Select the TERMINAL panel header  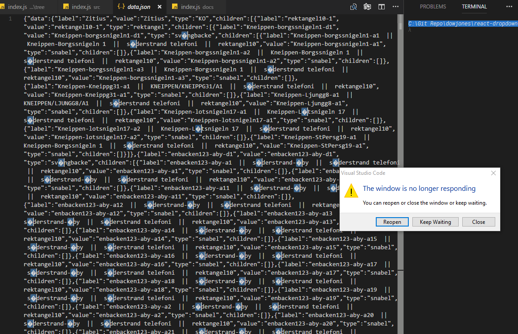(x=474, y=7)
